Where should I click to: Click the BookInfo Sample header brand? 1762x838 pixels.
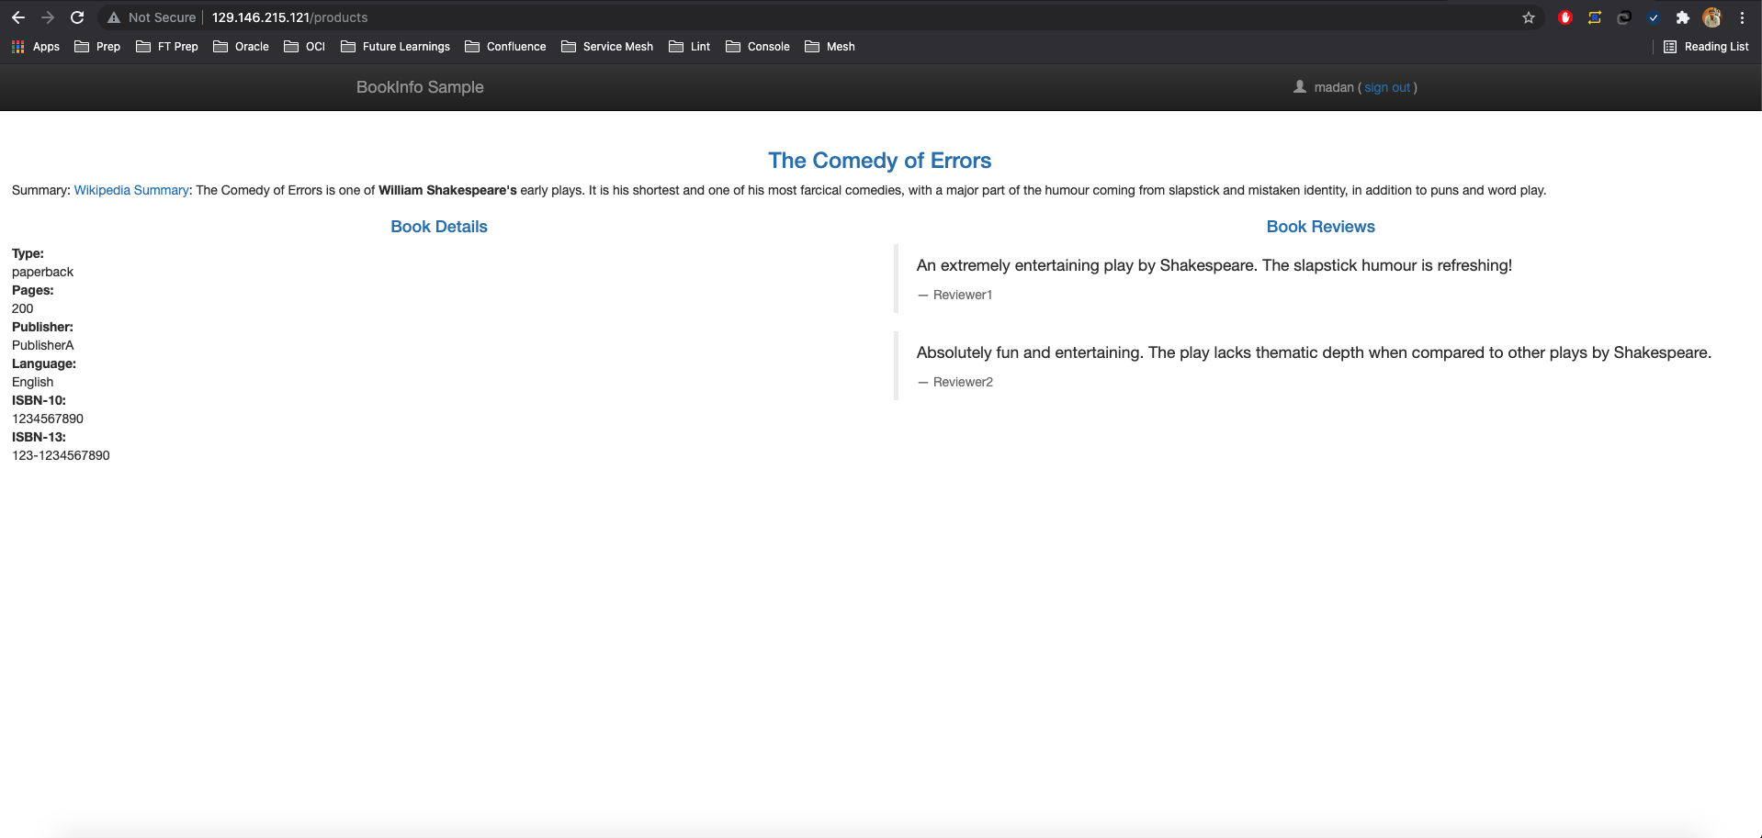pos(420,87)
